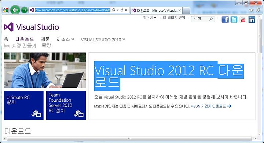
Task: Click the horizontal scrollbar right arrow
Action: point(255,139)
